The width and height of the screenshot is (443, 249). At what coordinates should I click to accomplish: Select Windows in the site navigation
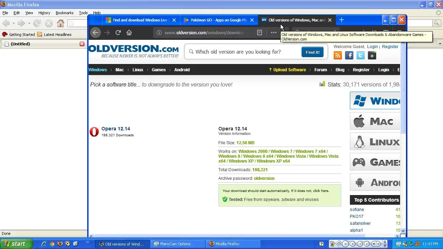tap(98, 70)
